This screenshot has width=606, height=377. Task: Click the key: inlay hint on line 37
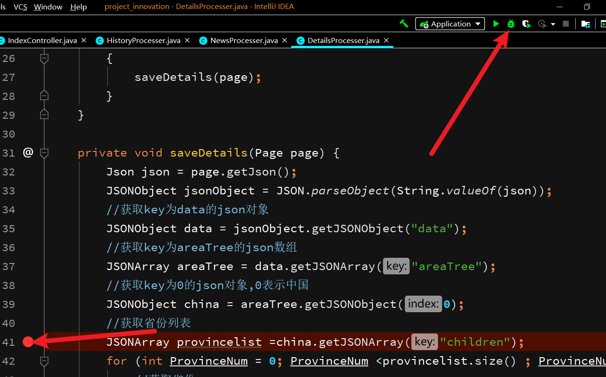pos(396,266)
